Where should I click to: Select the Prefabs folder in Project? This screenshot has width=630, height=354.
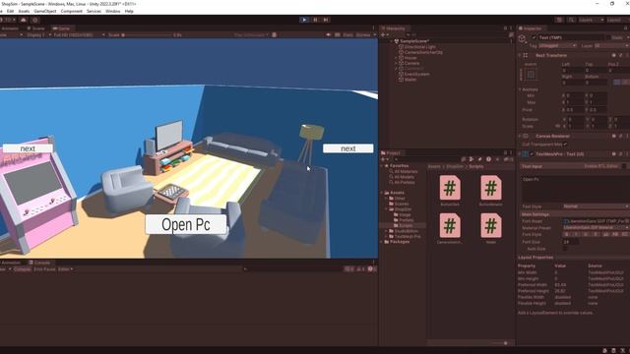(407, 220)
